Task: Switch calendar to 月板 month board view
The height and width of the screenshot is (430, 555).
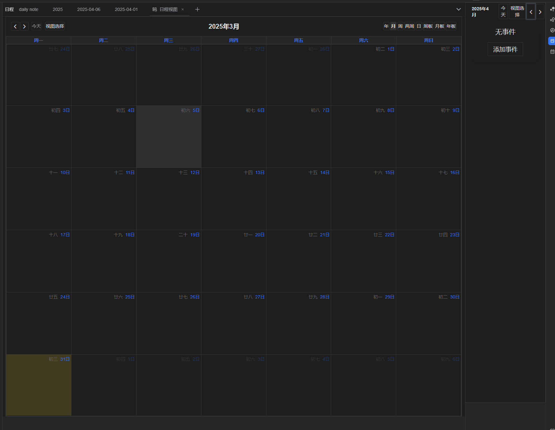Action: click(439, 26)
